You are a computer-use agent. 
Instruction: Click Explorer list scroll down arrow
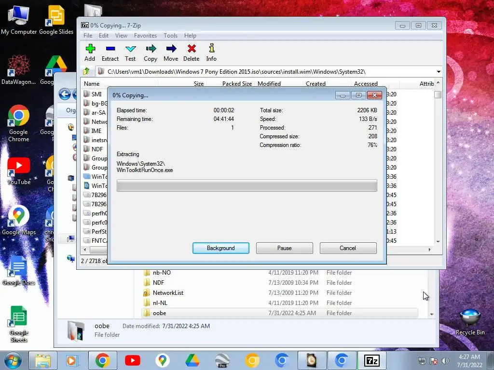click(432, 314)
